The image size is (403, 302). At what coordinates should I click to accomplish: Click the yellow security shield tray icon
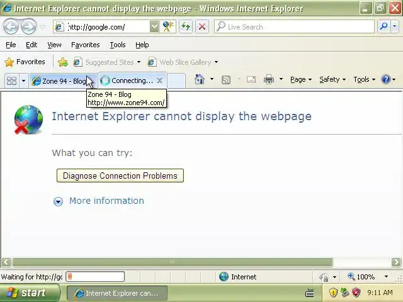coord(333,293)
